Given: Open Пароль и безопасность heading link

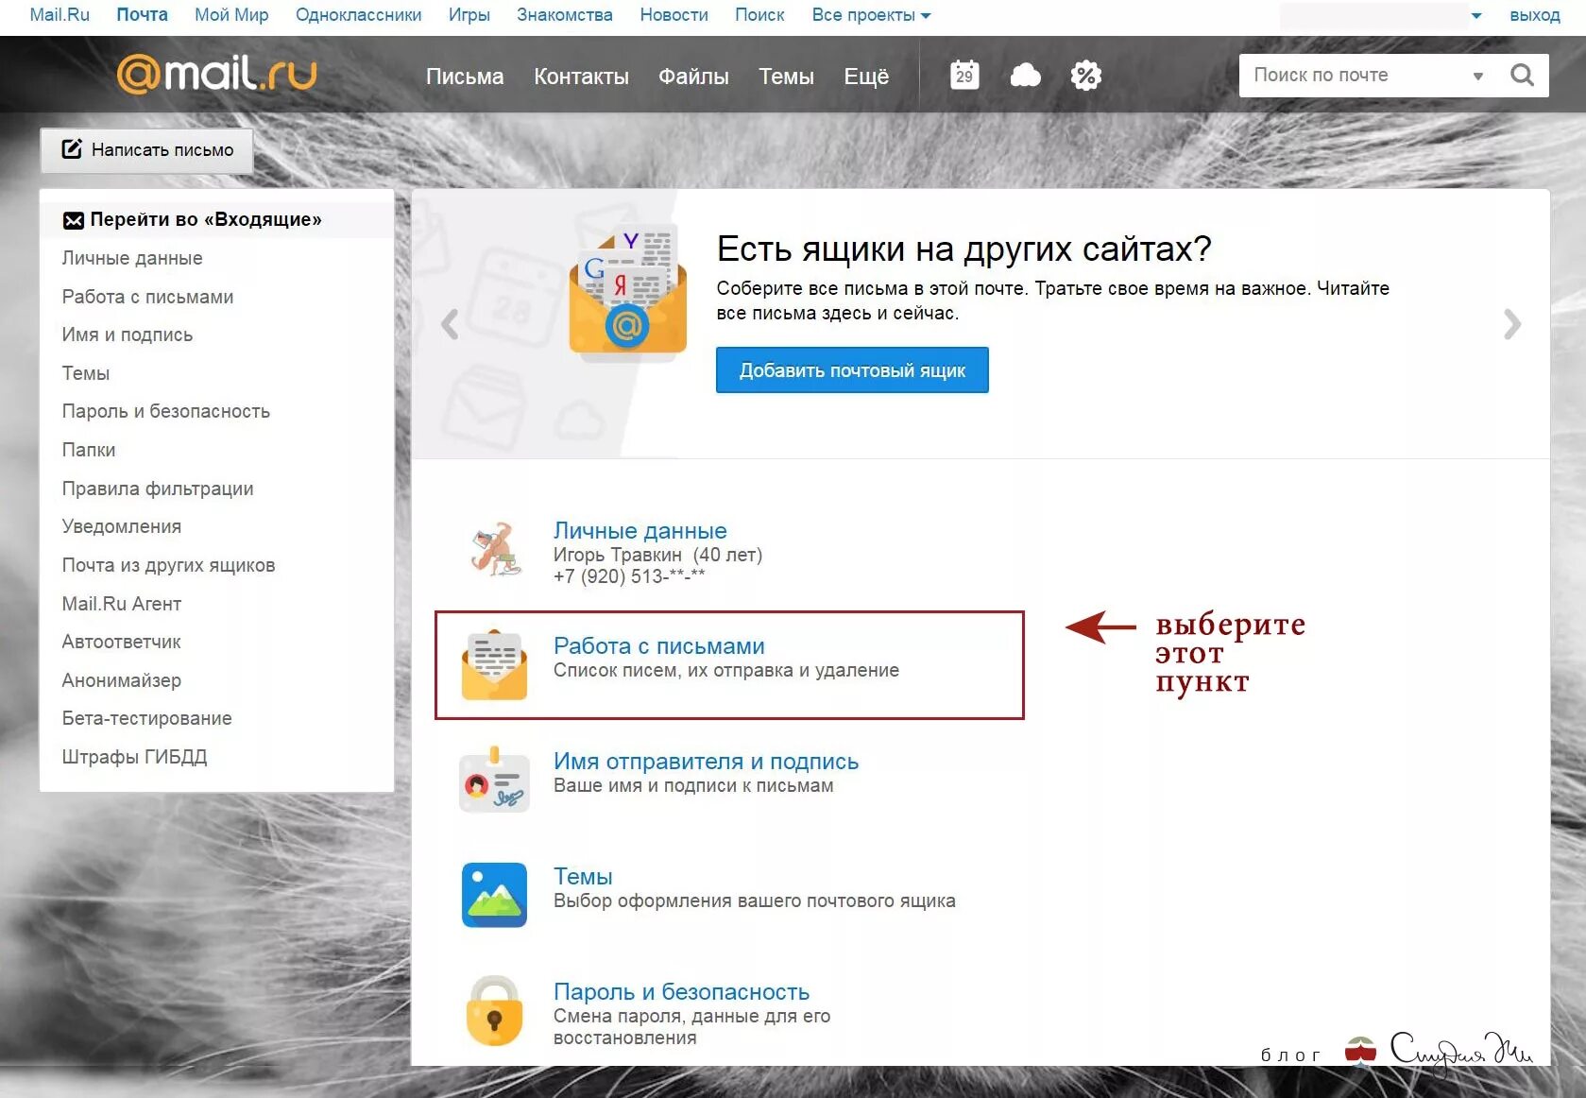Looking at the screenshot, I should point(681,991).
